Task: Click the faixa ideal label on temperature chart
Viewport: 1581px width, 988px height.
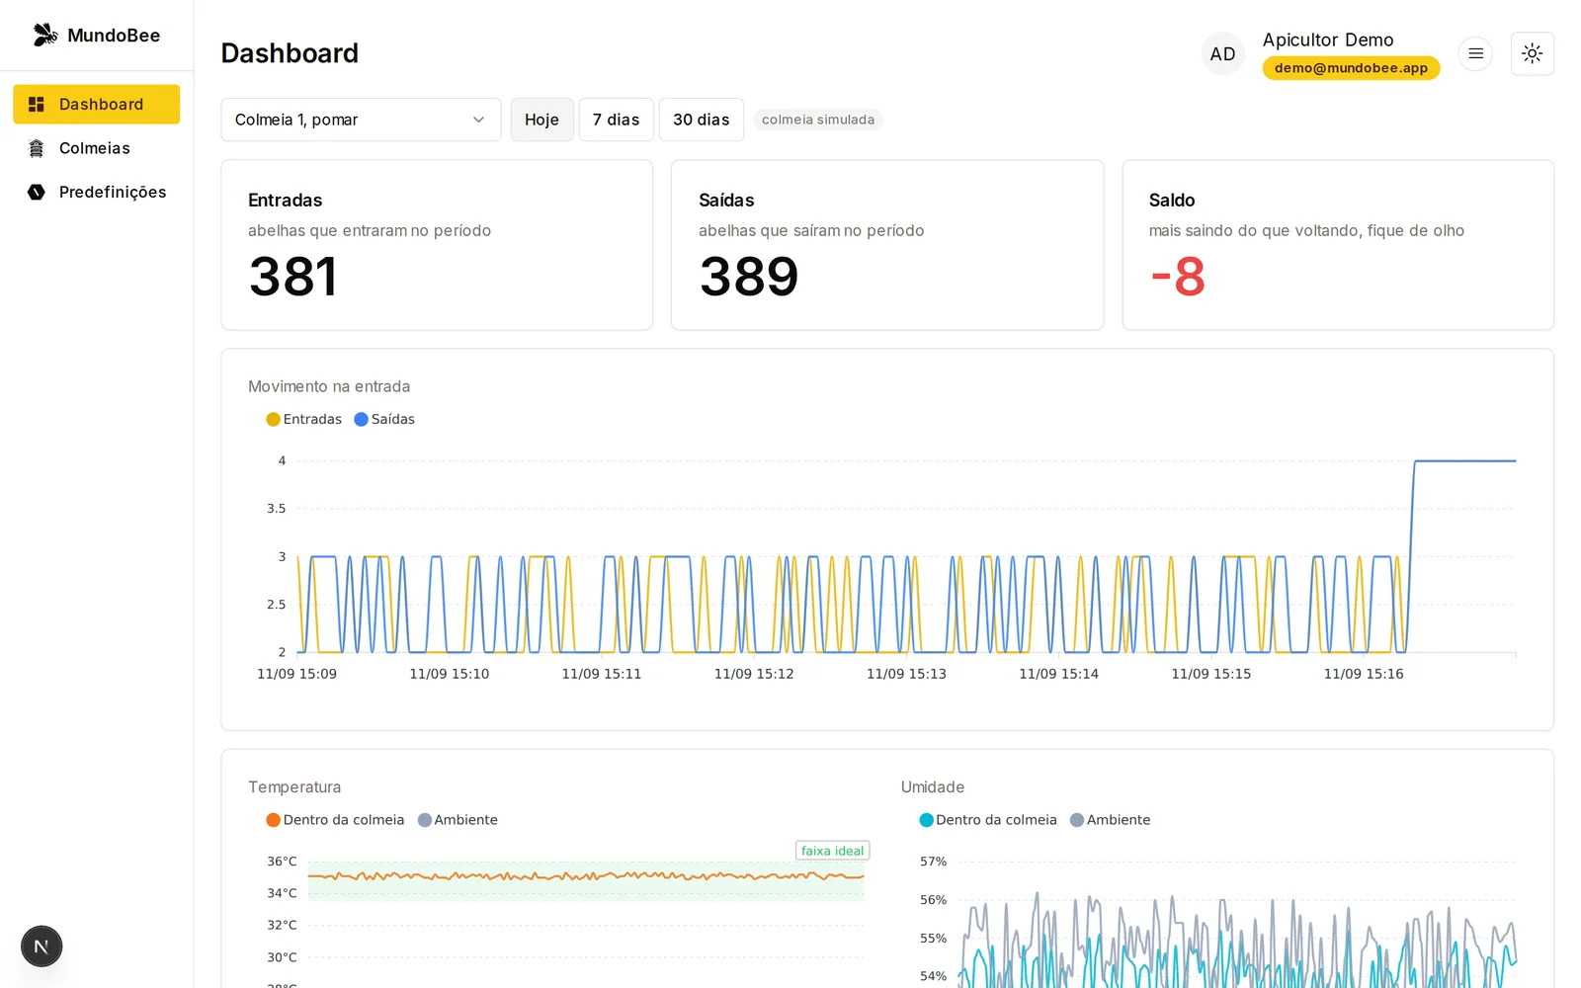Action: tap(833, 851)
